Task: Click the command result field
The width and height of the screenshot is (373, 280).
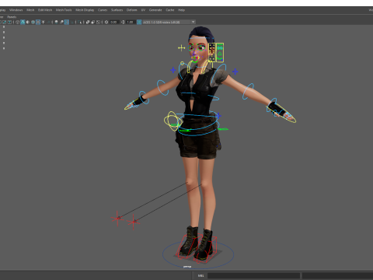Action: tap(337, 275)
